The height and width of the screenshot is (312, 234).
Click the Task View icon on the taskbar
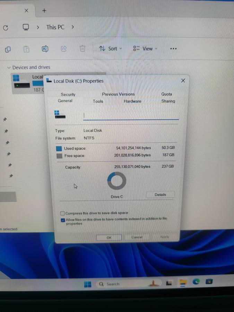(x=169, y=283)
